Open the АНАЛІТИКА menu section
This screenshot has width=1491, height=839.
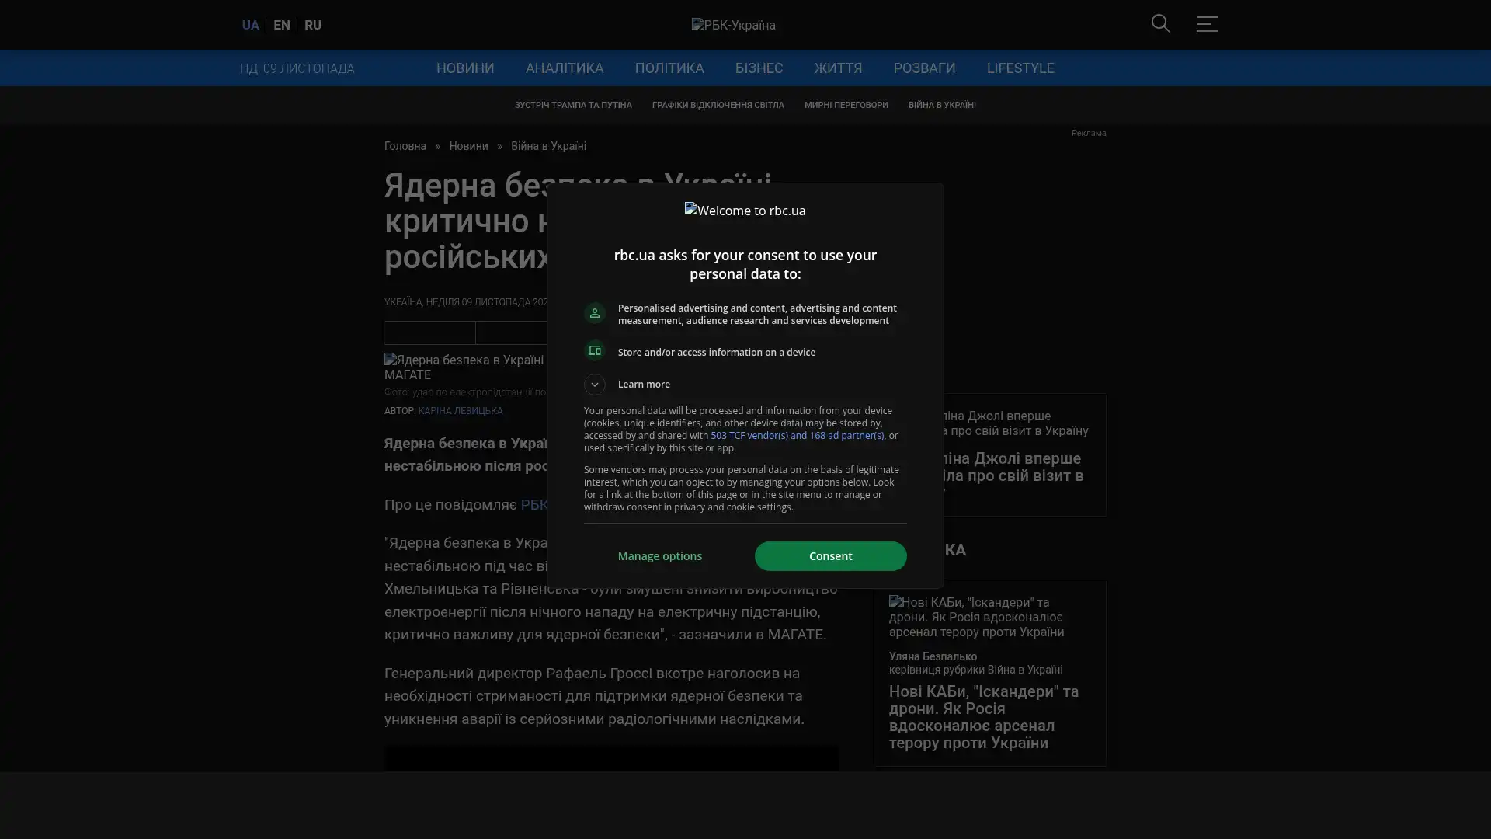click(x=564, y=68)
